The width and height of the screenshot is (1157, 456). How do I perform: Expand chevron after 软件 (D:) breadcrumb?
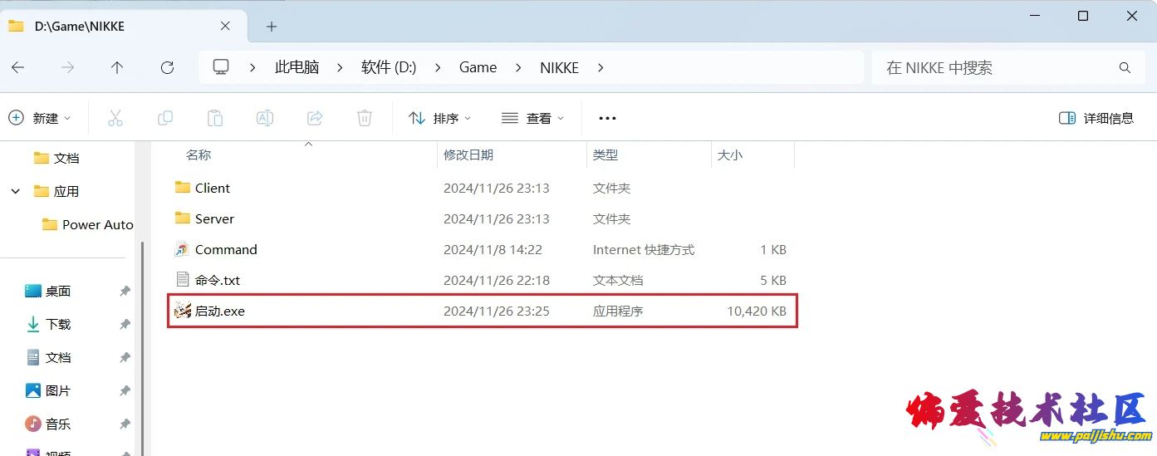438,67
